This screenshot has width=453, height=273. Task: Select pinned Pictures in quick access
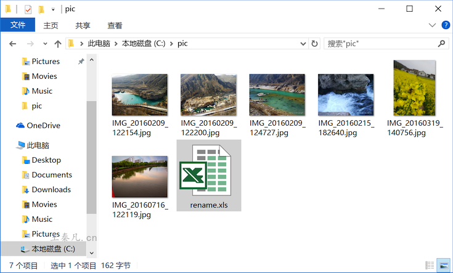(x=46, y=61)
